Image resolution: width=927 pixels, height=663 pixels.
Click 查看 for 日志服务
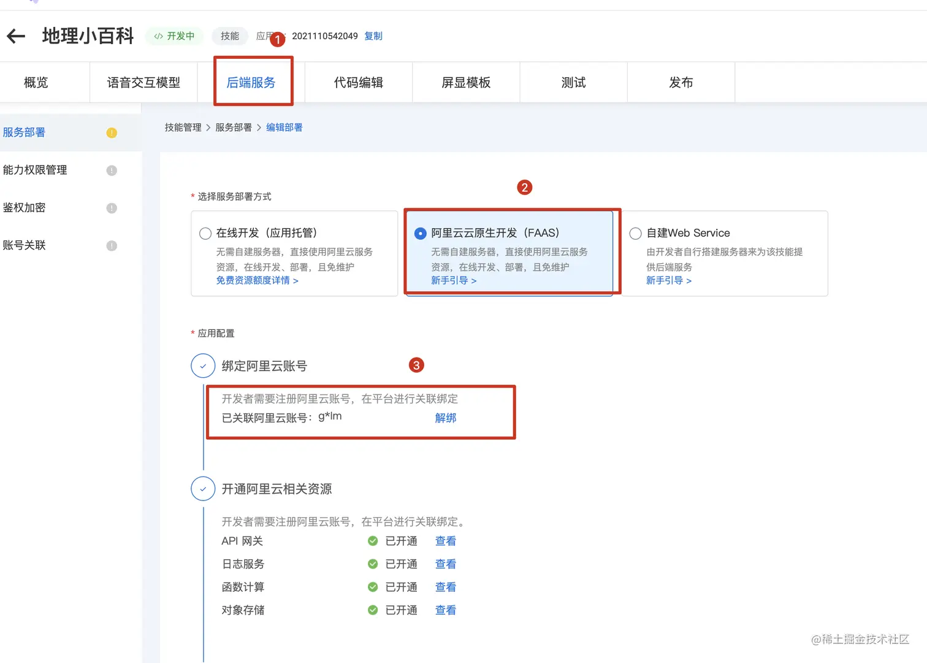coord(446,564)
